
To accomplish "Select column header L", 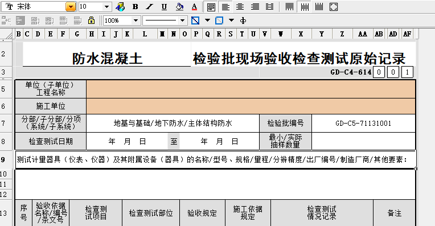I will [x=145, y=34].
